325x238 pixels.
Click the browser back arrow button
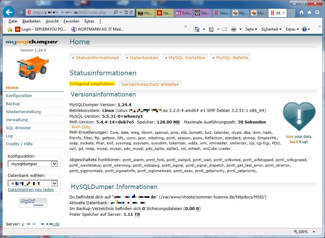coord(9,13)
